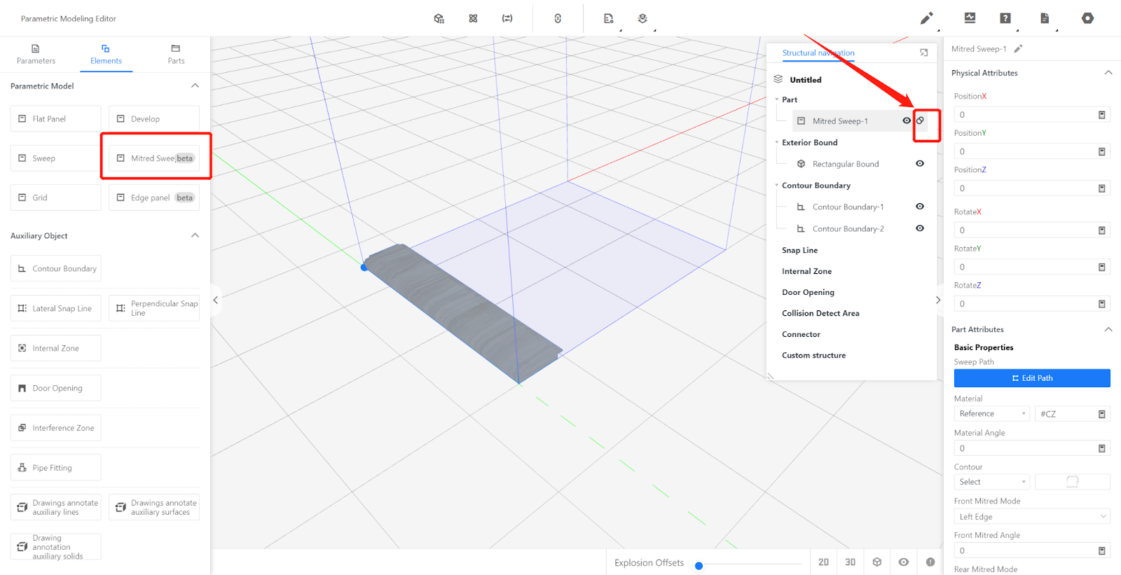Screen dimensions: 1121x575
Task: Click the hexagon settings icon at top right
Action: tap(1087, 18)
